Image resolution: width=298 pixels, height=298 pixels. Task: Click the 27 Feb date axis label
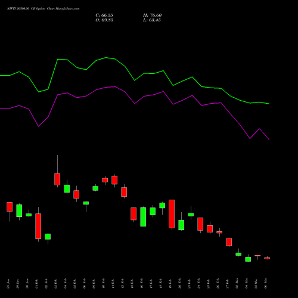pos(228,284)
